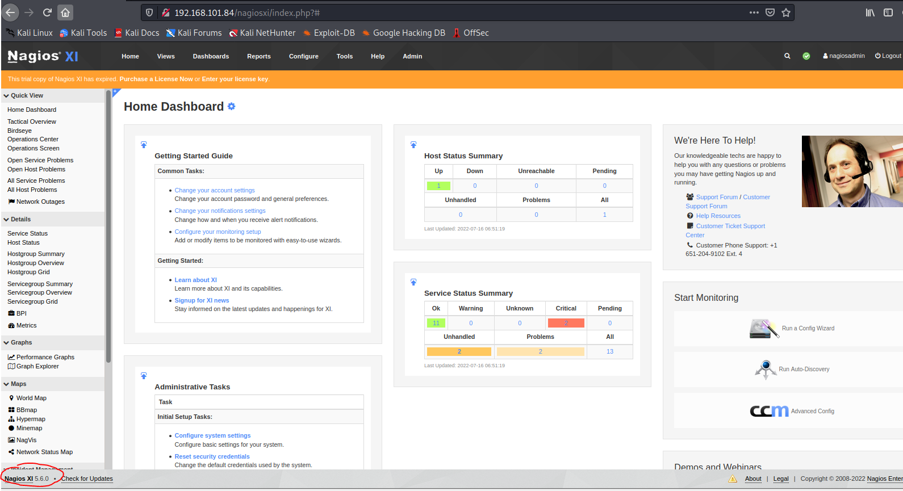Toggle the browser sidebar icon
Image resolution: width=903 pixels, height=491 pixels.
coord(888,12)
